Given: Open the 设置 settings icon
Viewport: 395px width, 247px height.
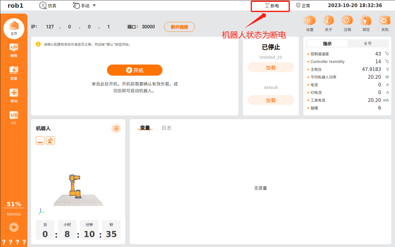Looking at the screenshot, I should (310, 21).
